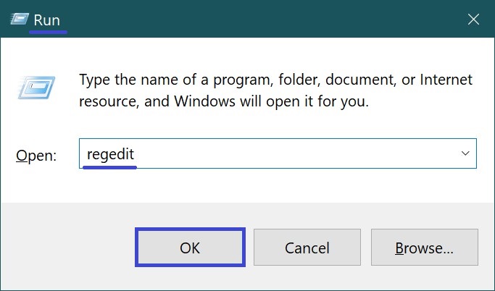Click the word "regedit" in the field
Viewport: 495px width, 291px height.
click(110, 154)
